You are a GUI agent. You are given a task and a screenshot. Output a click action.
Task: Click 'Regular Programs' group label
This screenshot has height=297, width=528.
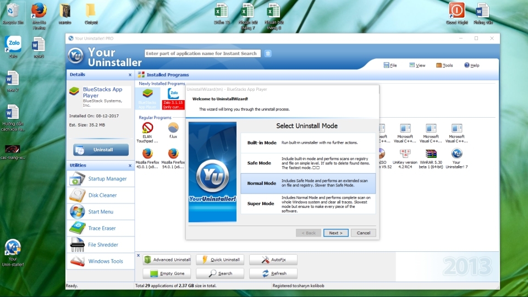click(155, 118)
